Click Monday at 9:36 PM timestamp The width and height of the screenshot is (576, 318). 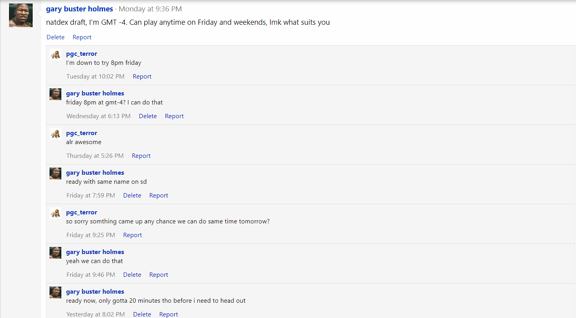point(150,9)
